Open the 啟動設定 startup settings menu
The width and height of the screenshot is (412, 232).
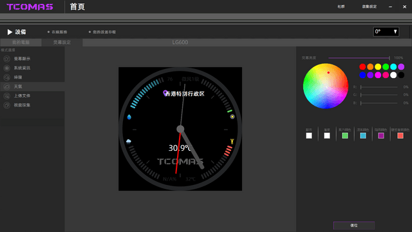click(369, 6)
